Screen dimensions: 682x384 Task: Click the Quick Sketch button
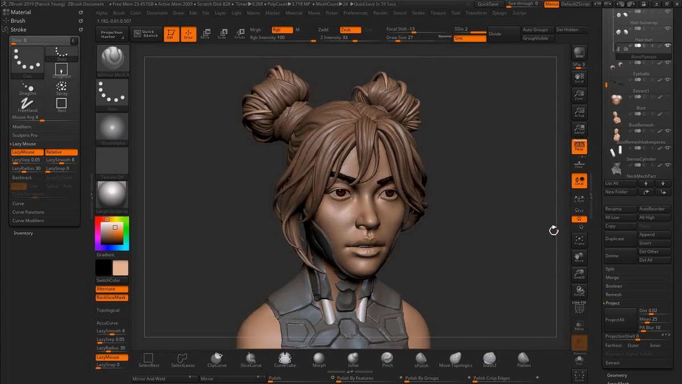[x=146, y=34]
